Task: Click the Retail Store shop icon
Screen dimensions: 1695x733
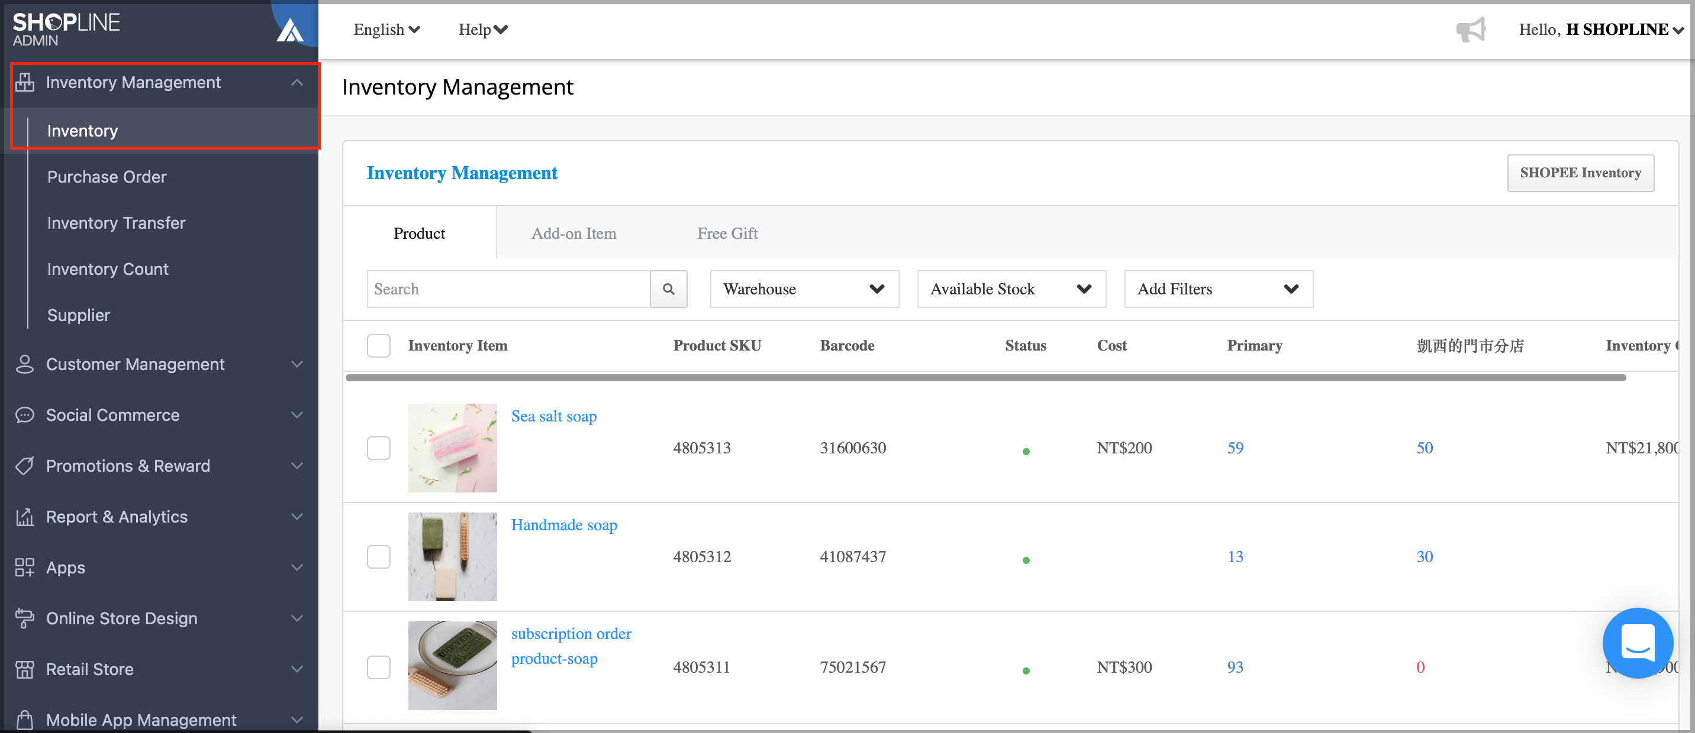Action: click(x=25, y=669)
